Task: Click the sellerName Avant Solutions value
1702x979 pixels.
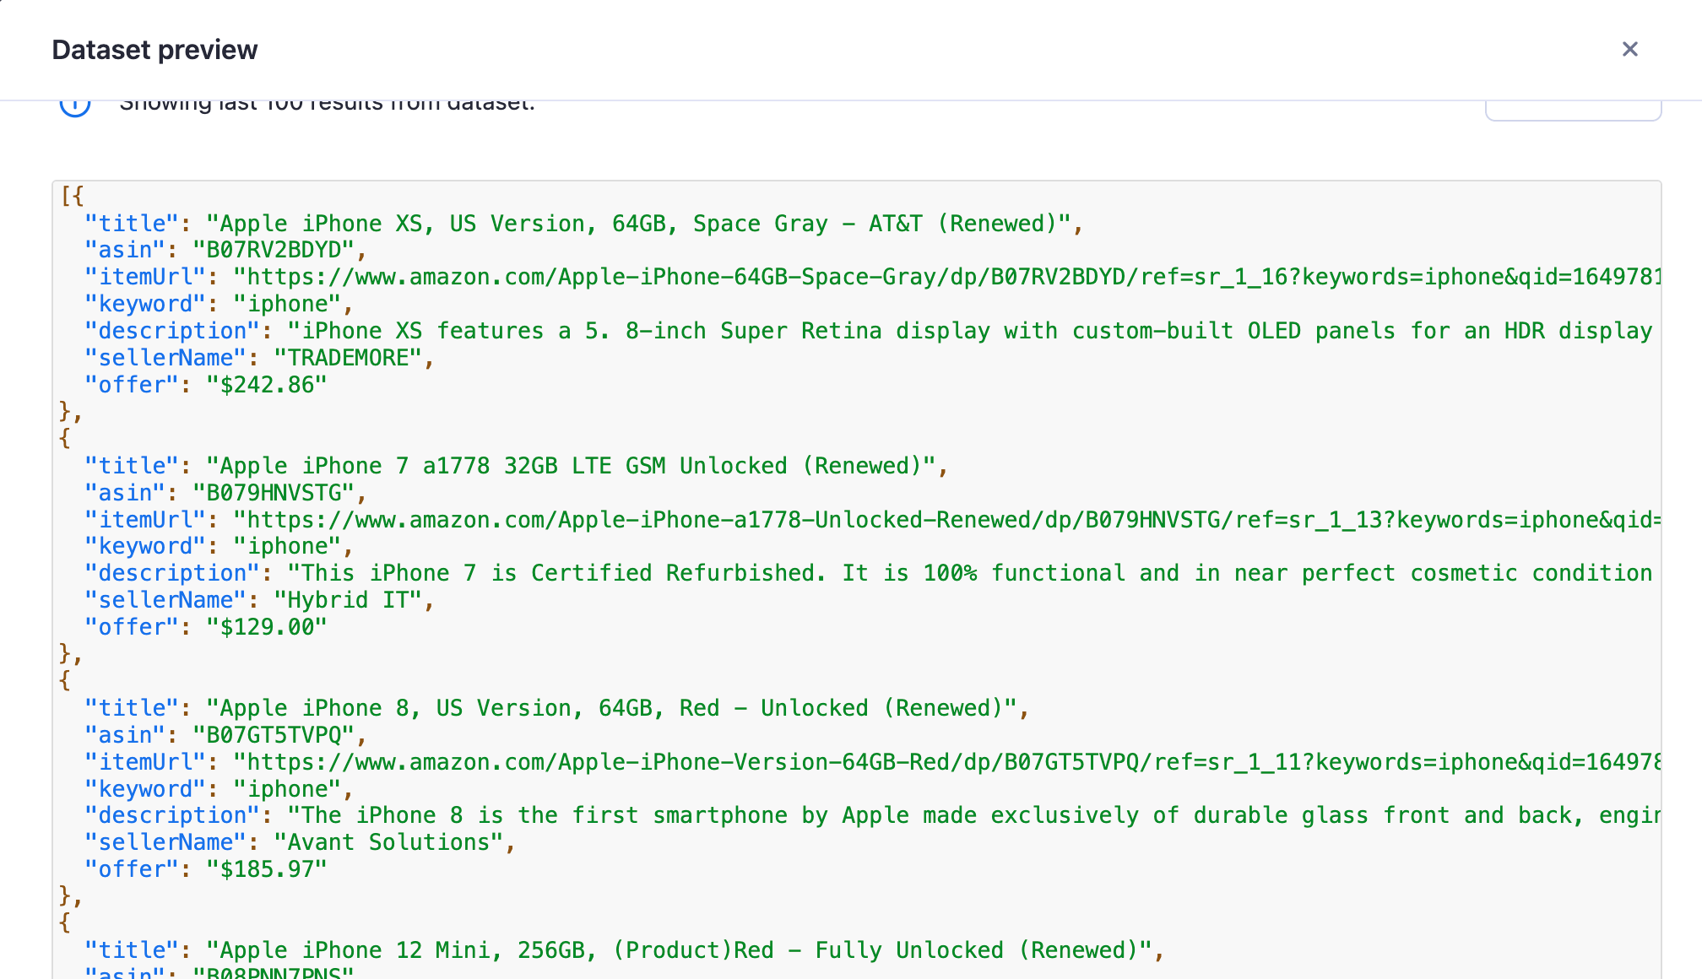Action: coord(391,841)
